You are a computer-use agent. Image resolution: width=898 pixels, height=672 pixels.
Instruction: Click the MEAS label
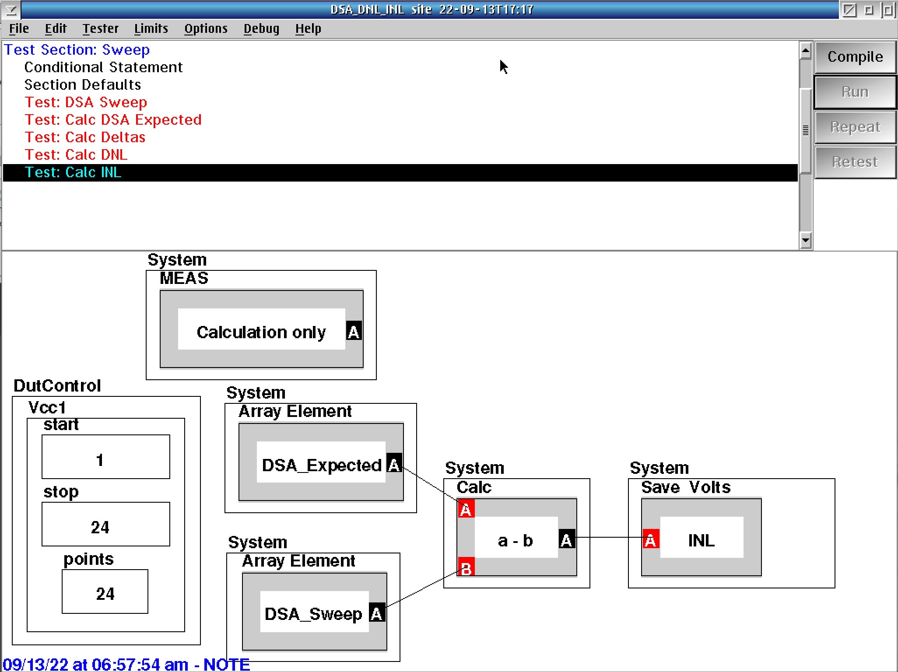pyautogui.click(x=184, y=278)
